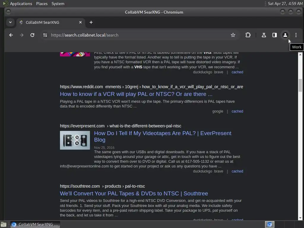
Task: Reload the current page
Action: pyautogui.click(x=32, y=35)
